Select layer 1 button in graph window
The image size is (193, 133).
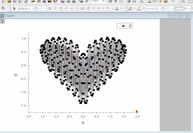point(2,22)
